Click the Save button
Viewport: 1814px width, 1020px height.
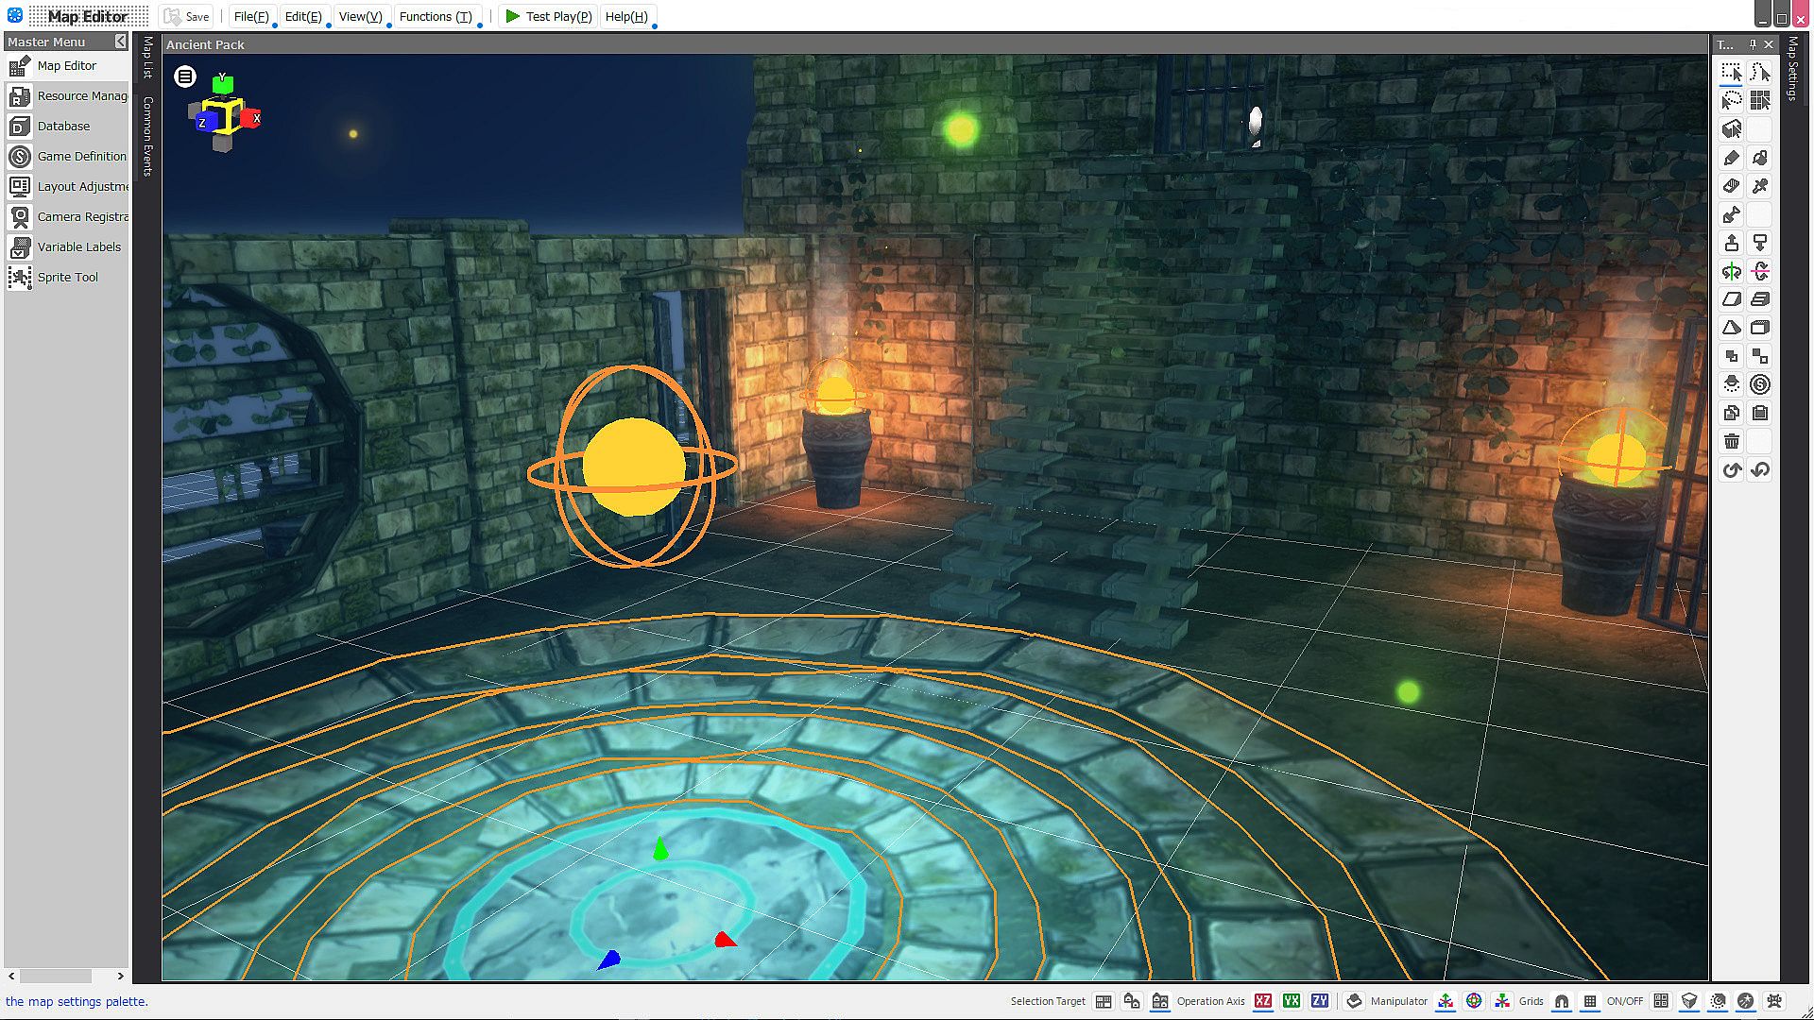187,16
